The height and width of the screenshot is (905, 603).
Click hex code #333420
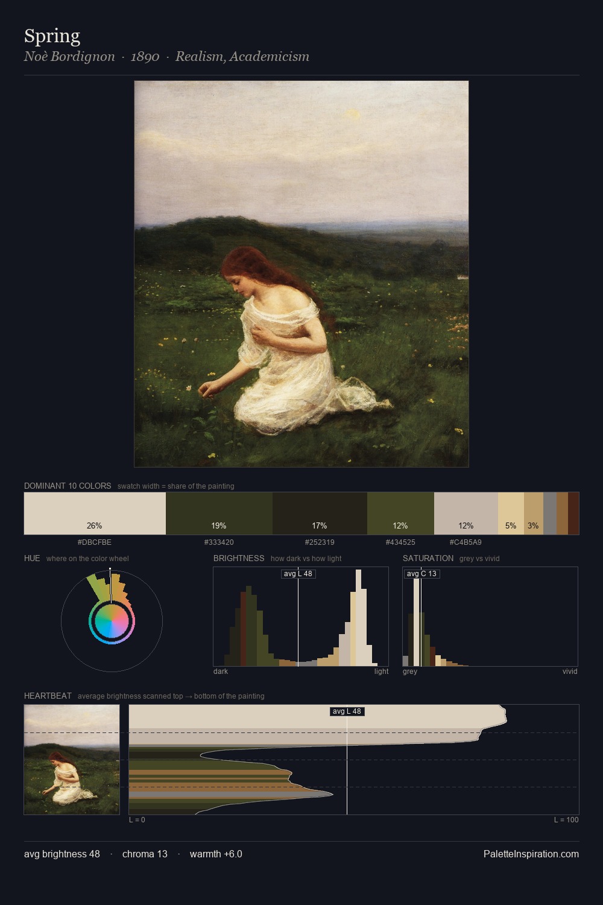219,542
